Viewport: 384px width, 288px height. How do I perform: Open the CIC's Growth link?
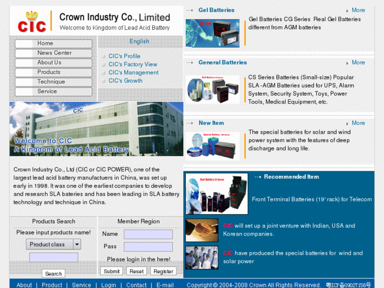pos(125,81)
